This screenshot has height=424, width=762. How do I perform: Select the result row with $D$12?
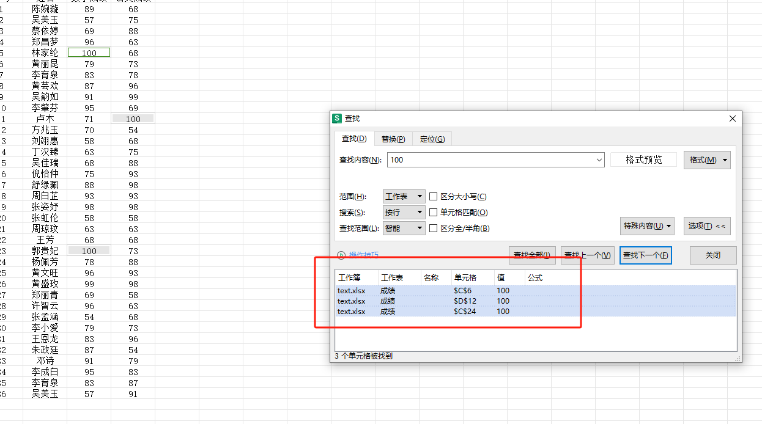click(536, 301)
